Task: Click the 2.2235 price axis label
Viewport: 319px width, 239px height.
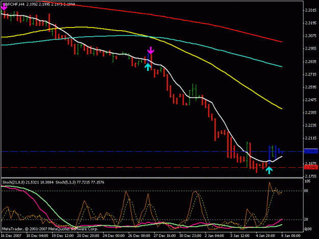Action: click(x=311, y=125)
